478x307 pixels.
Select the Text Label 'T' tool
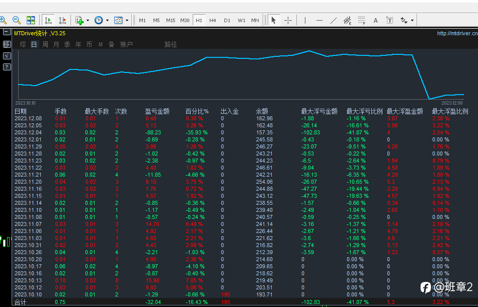[389, 20]
